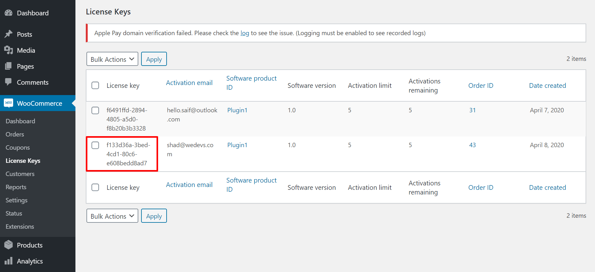Click the Analytics bar chart icon
The height and width of the screenshot is (272, 595).
click(8, 261)
